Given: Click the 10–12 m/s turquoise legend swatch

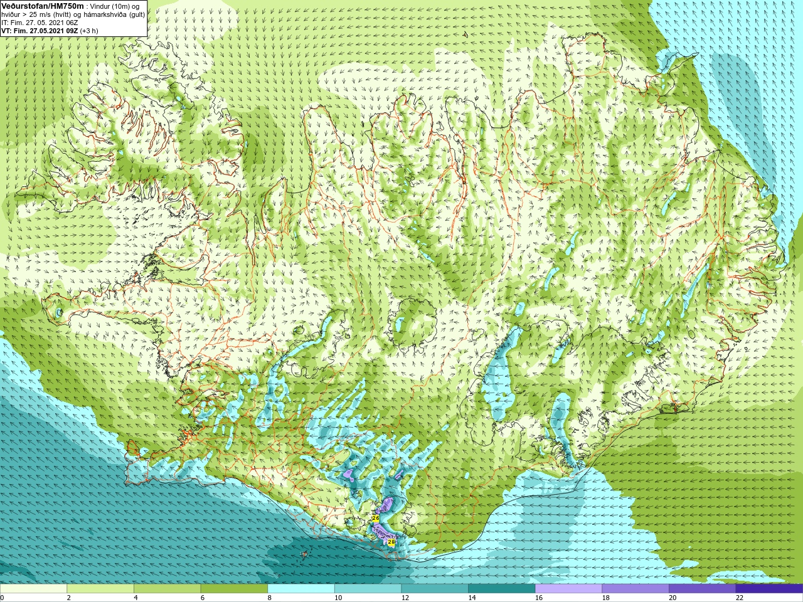Looking at the screenshot, I should 368,589.
